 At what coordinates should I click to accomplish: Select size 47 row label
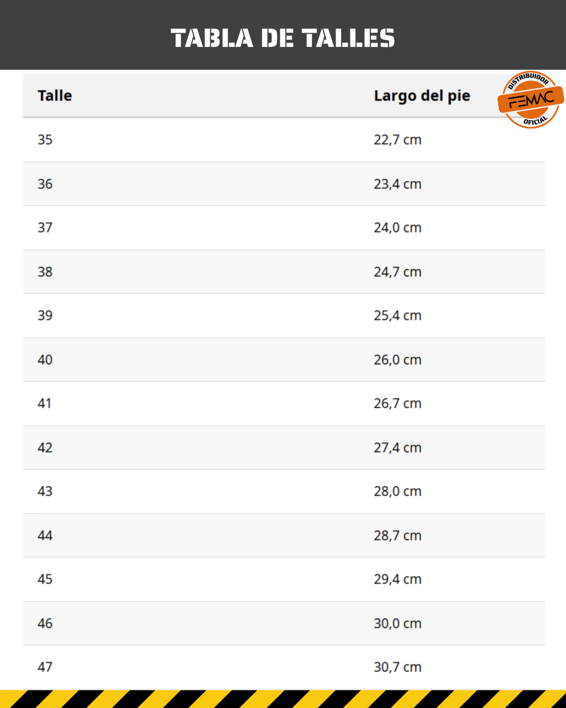click(45, 667)
